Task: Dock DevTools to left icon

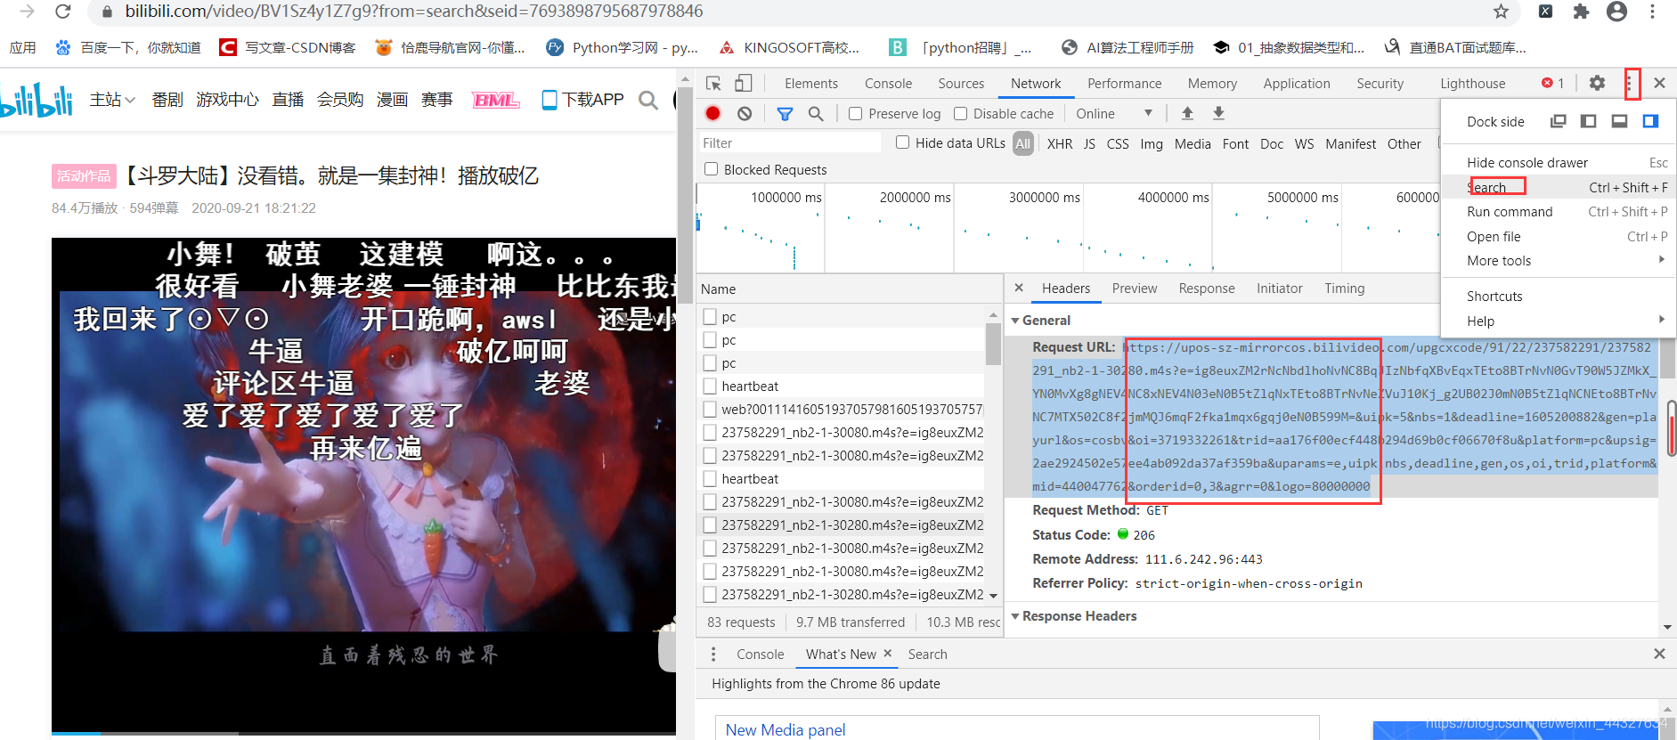Action: click(x=1588, y=121)
